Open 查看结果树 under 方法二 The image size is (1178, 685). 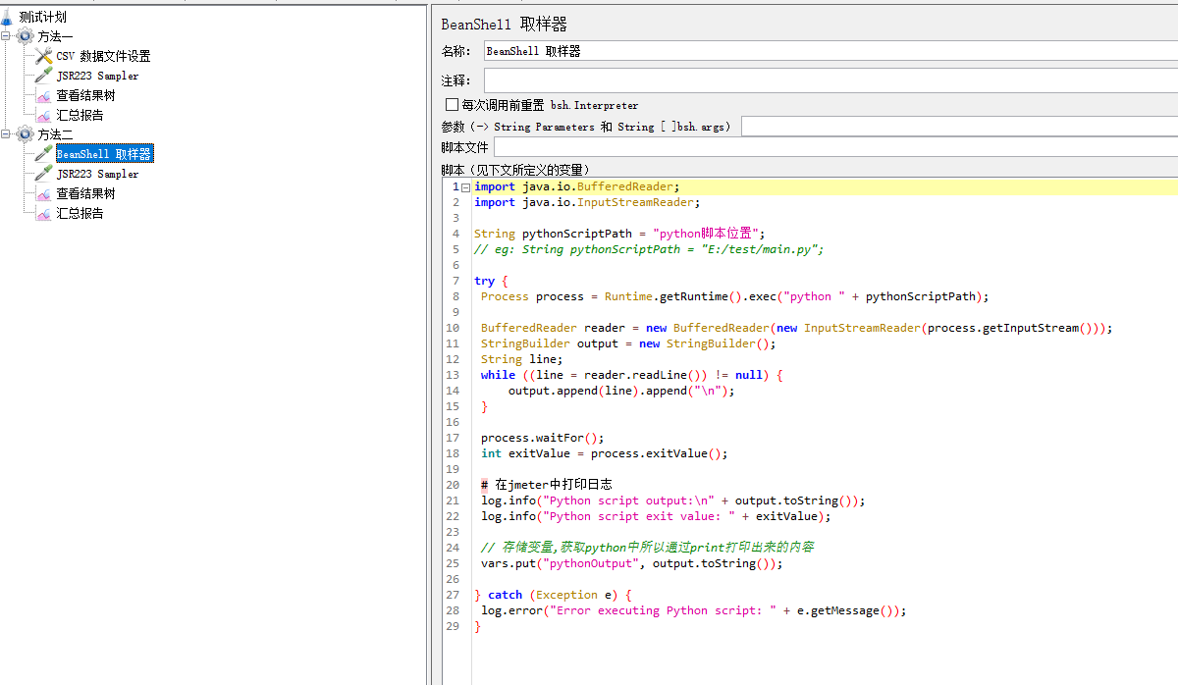click(x=85, y=193)
